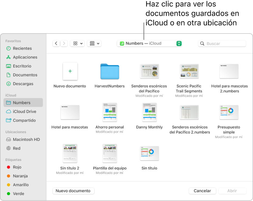Click the Presupuesto simple file name
Viewport: 253px width, 201px height.
point(229,129)
